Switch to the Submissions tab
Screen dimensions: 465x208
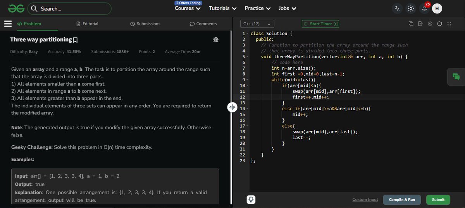[145, 24]
